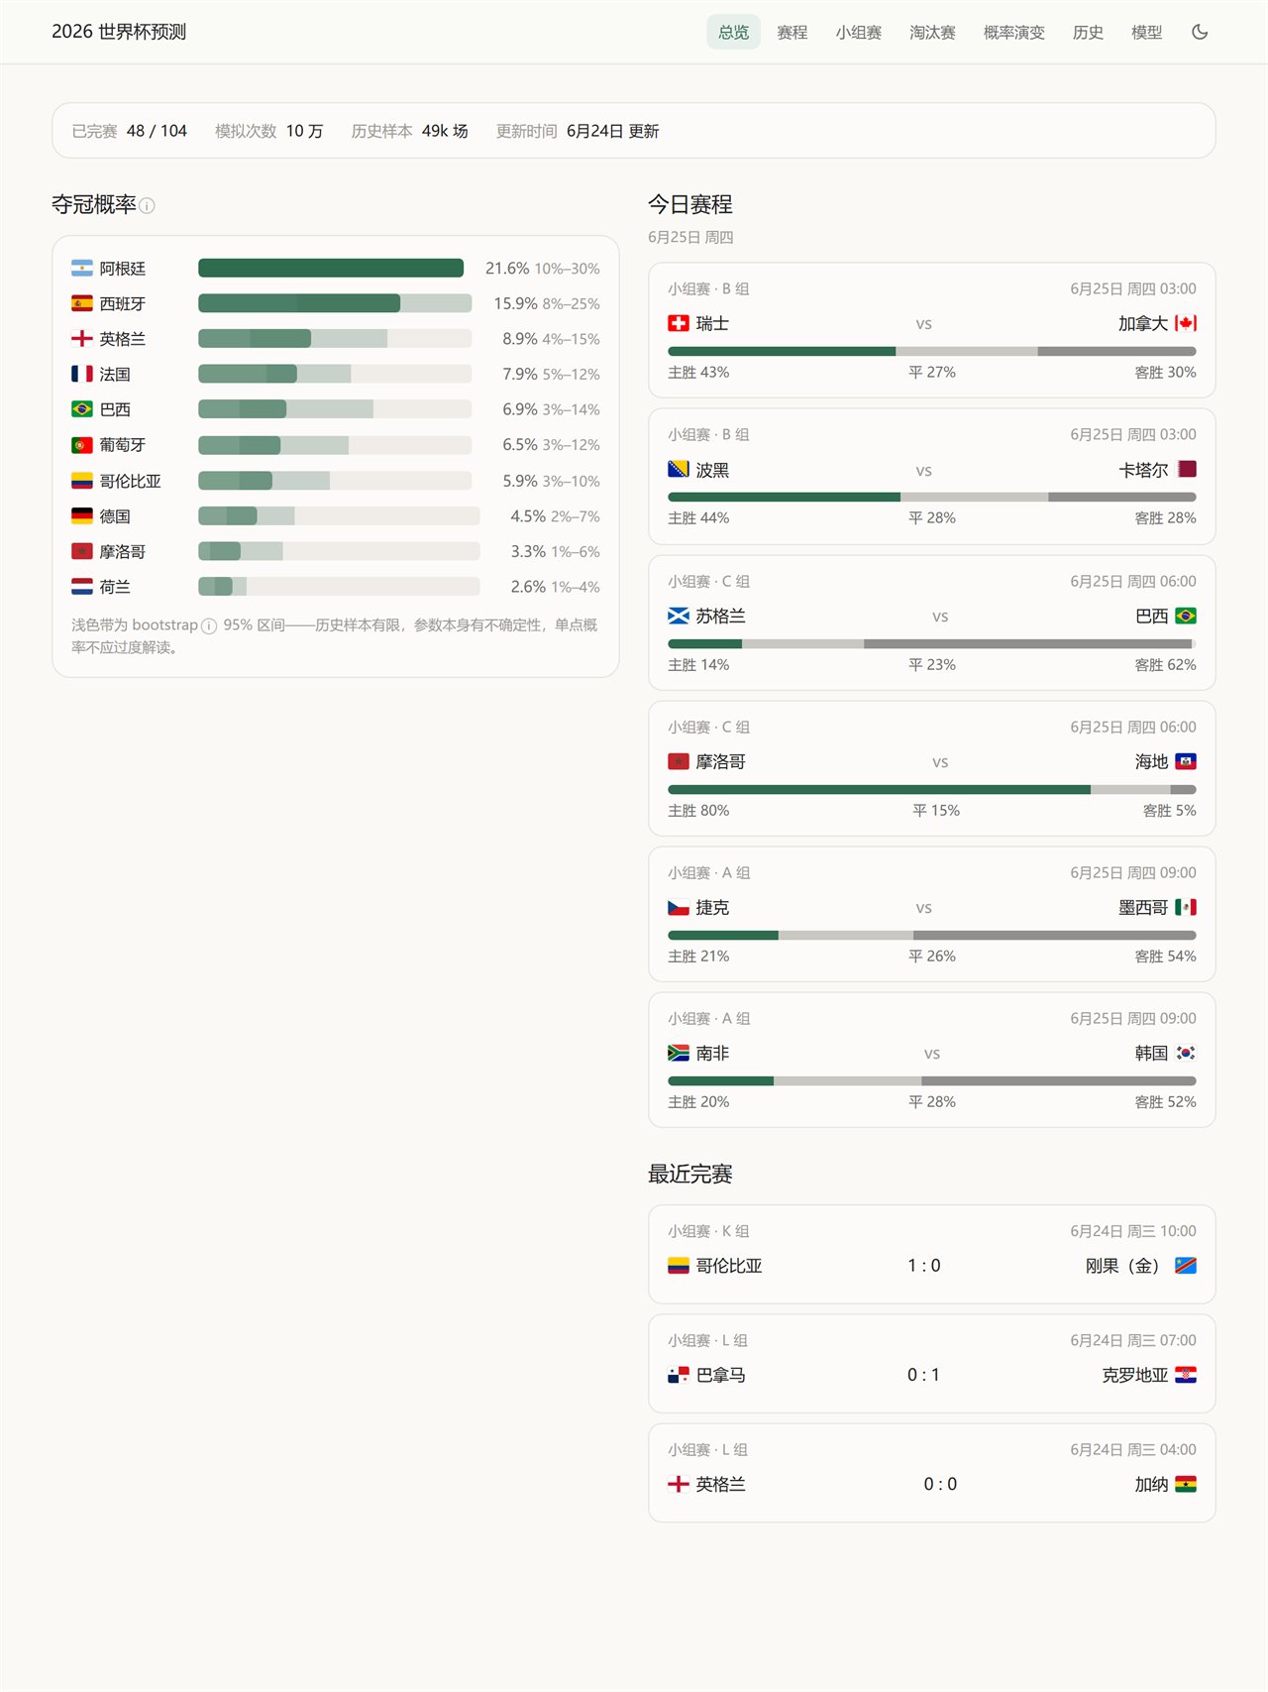Click South Korea flag in Group A match

click(1186, 1053)
